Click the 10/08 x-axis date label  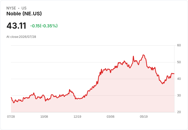[44, 116]
